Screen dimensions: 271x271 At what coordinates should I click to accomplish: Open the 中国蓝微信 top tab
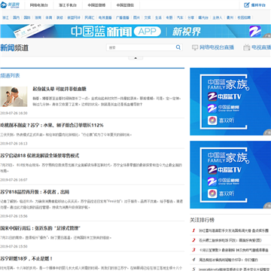pos(125,5)
